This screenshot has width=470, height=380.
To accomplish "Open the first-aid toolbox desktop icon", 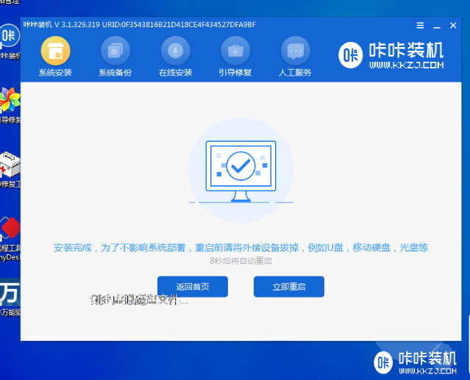I will (x=10, y=165).
